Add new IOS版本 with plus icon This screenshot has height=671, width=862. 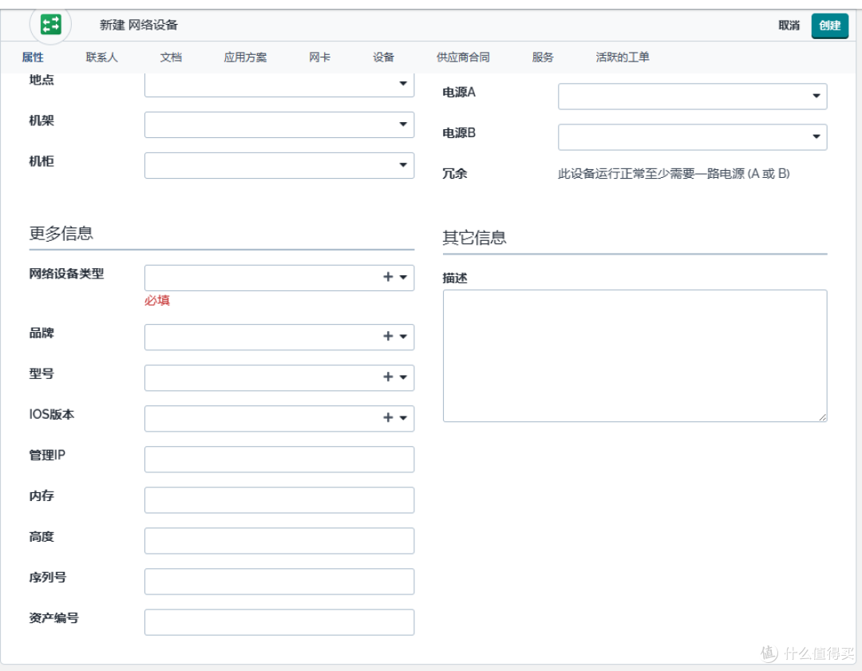tap(388, 417)
